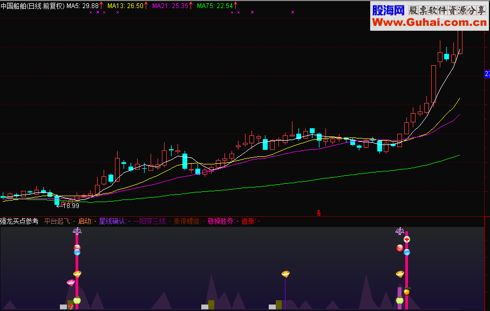Click the yellow diamond icon on the left pink column

77,274
